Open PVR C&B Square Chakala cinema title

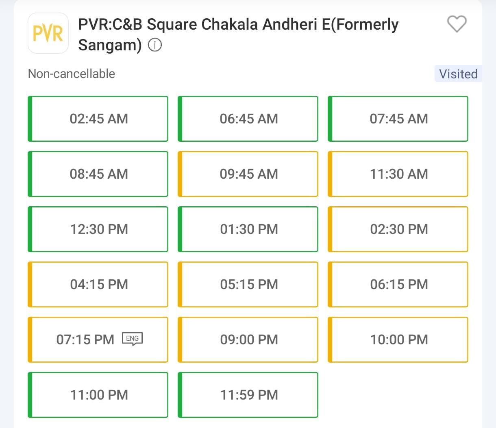[x=238, y=34]
